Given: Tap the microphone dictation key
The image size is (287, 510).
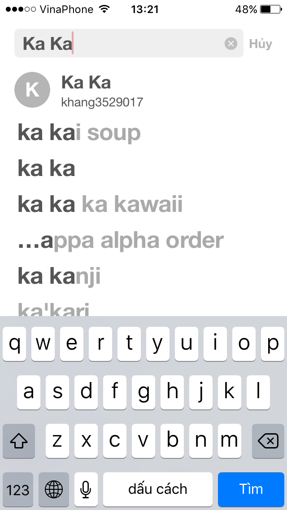Looking at the screenshot, I should (x=86, y=489).
